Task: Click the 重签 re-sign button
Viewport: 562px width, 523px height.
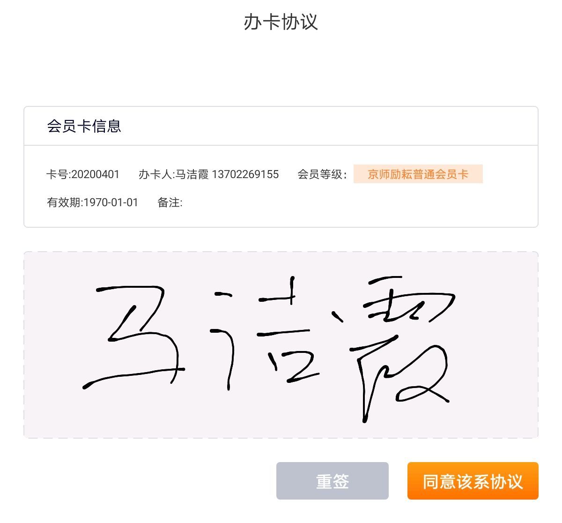Action: click(332, 481)
